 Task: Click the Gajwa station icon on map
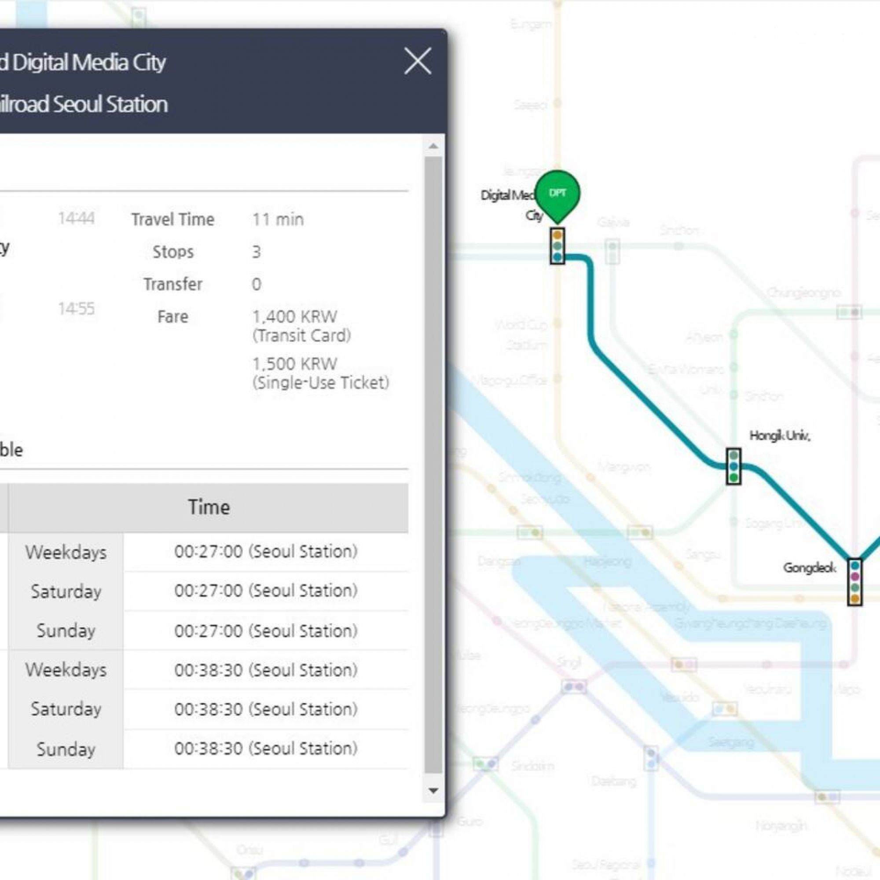click(612, 250)
